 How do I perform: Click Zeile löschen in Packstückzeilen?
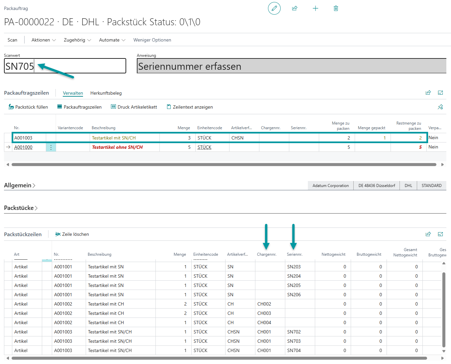(x=72, y=234)
